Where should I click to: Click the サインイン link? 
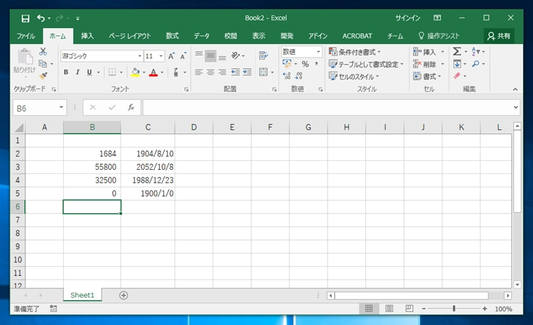coord(407,18)
